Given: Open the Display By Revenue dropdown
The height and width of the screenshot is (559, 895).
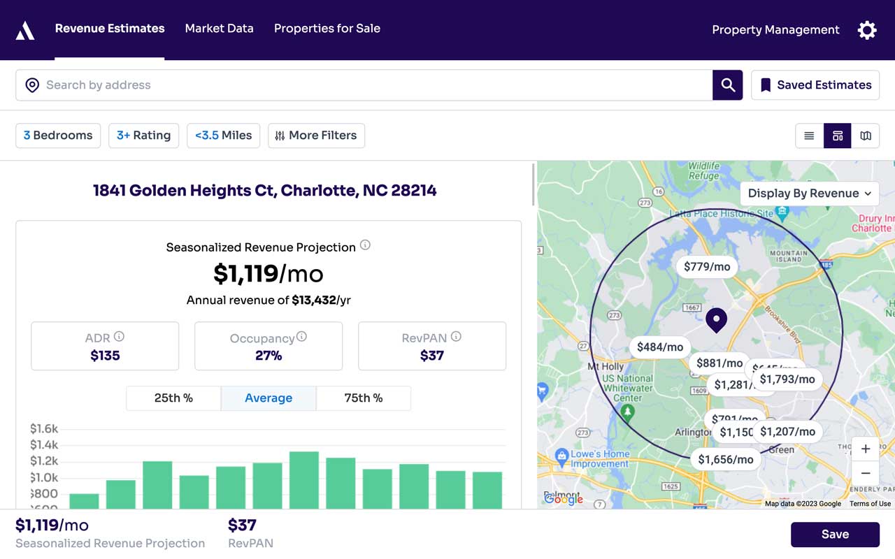Looking at the screenshot, I should [809, 194].
